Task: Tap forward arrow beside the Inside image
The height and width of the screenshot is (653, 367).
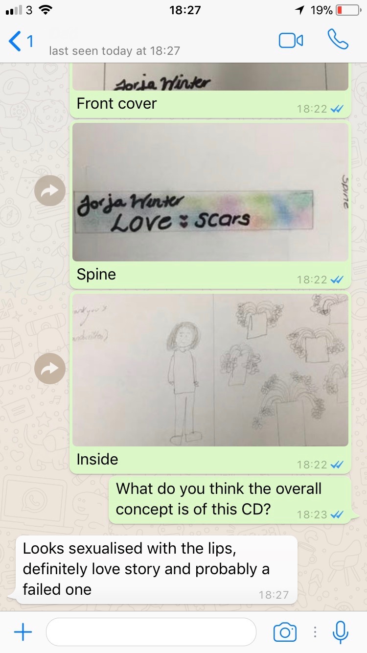Action: click(50, 369)
